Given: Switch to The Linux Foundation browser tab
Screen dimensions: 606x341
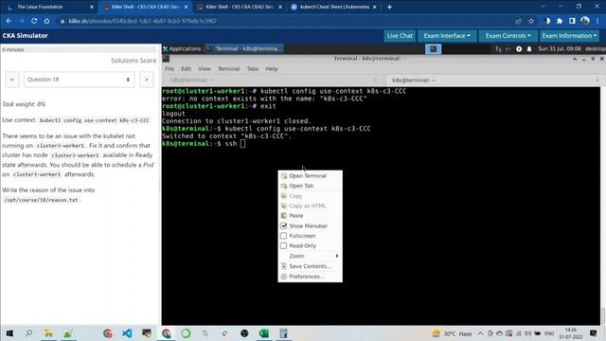Looking at the screenshot, I should [x=50, y=7].
